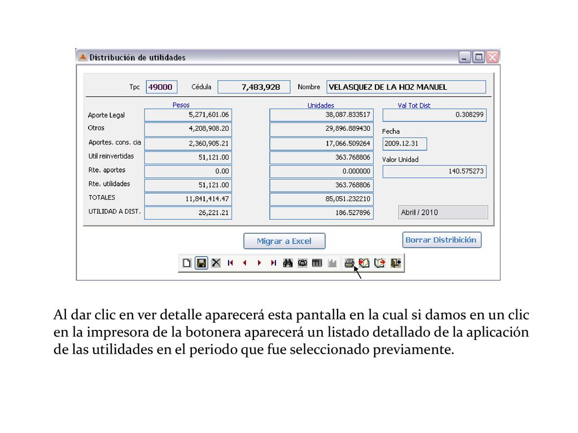Click the Nombre field VELASQUEZ DE LA HOZ MANUEL

pyautogui.click(x=406, y=87)
